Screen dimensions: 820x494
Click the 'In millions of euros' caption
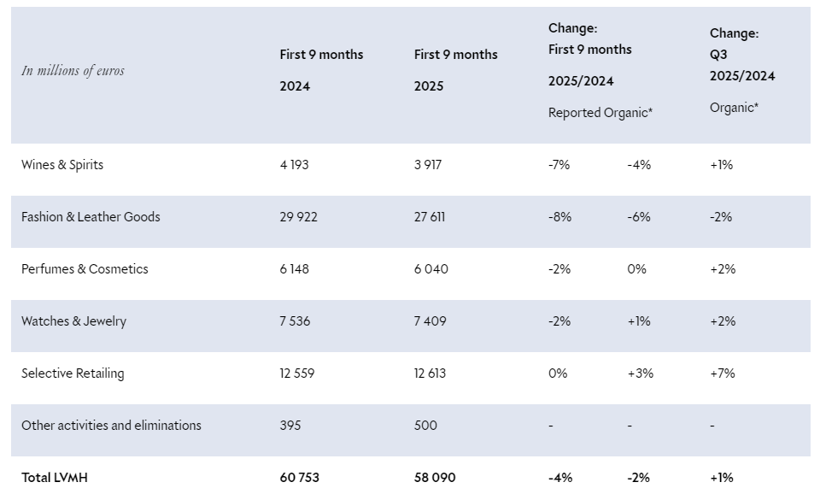click(73, 71)
